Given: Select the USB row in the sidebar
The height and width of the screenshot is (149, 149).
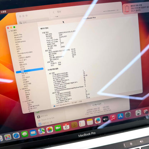Looking at the screenshot, I should pyautogui.click(x=19, y=56).
